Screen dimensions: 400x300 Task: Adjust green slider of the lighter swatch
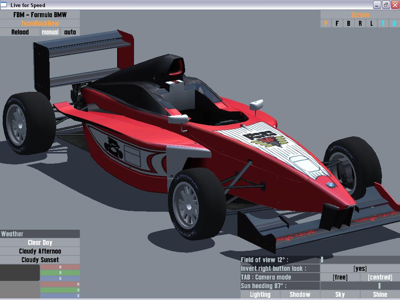coord(60,290)
